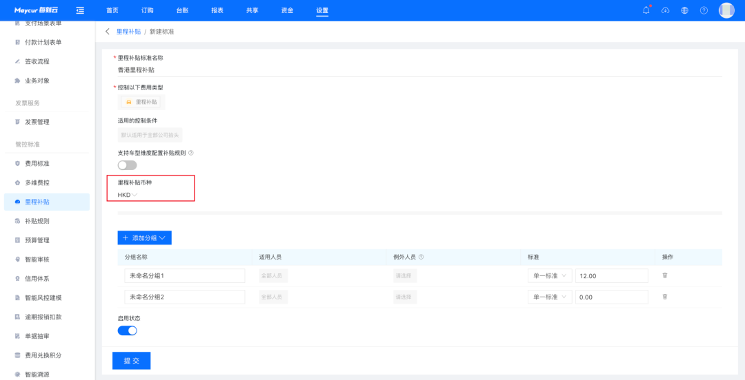Viewport: 745px width, 380px height.
Task: Click the help question mark icon
Action: click(x=704, y=10)
